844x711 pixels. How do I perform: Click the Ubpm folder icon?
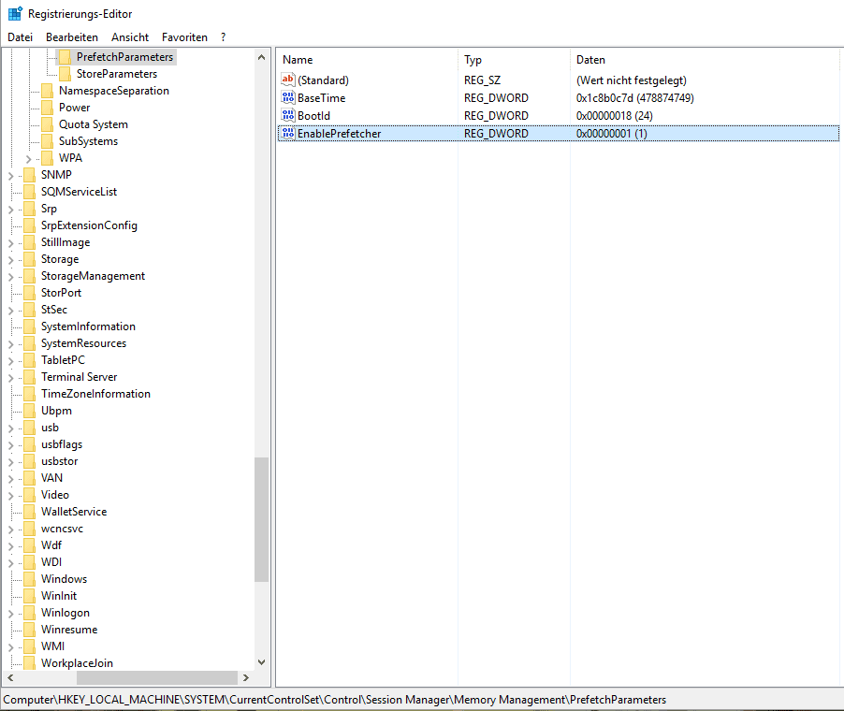(x=30, y=411)
